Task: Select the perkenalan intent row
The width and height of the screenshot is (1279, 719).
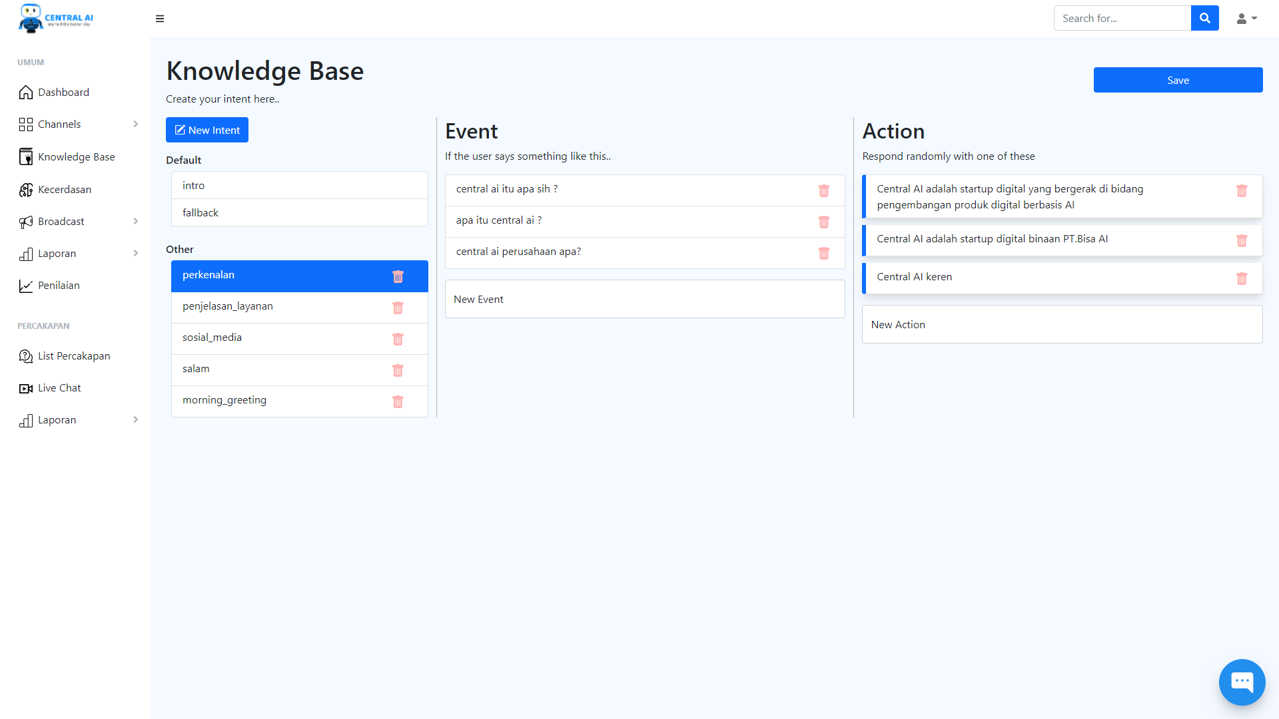Action: pyautogui.click(x=300, y=276)
